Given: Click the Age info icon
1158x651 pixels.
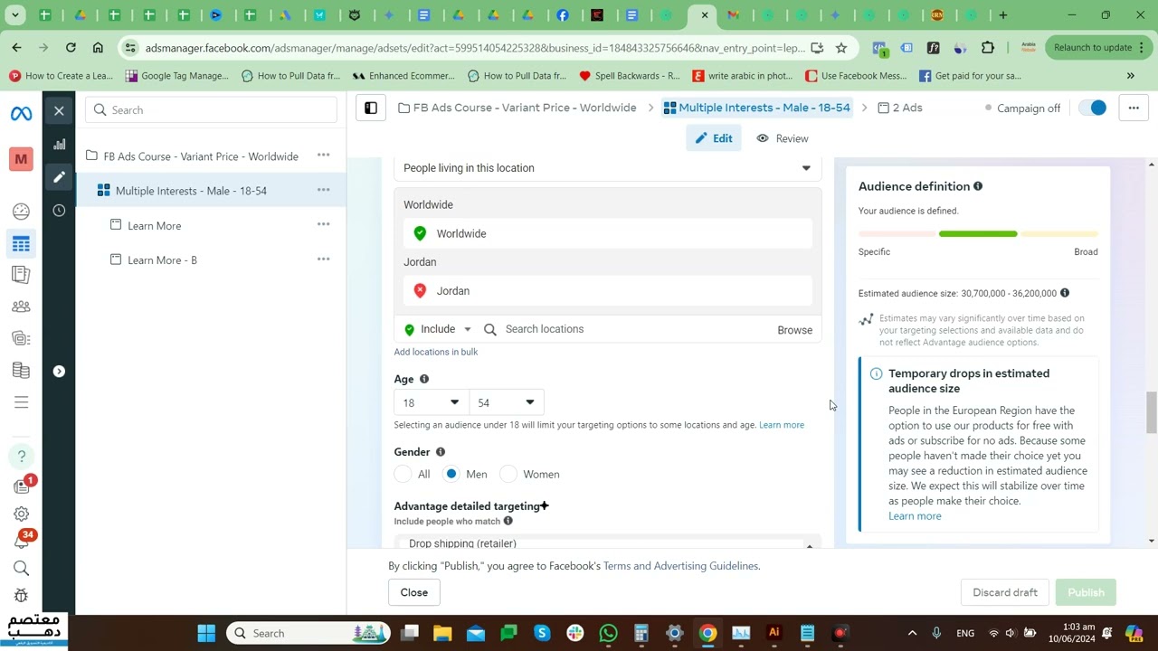Looking at the screenshot, I should 424,379.
